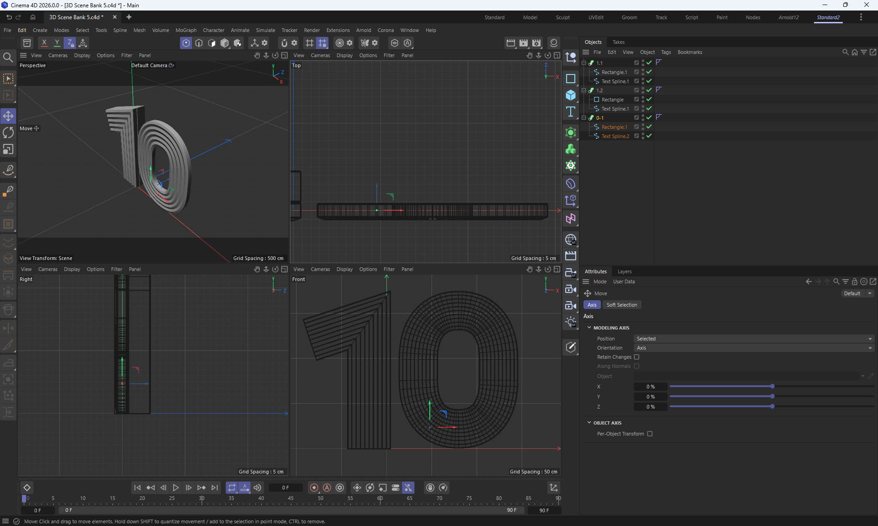Enable the Retain Changes checkbox
This screenshot has width=878, height=526.
(637, 357)
